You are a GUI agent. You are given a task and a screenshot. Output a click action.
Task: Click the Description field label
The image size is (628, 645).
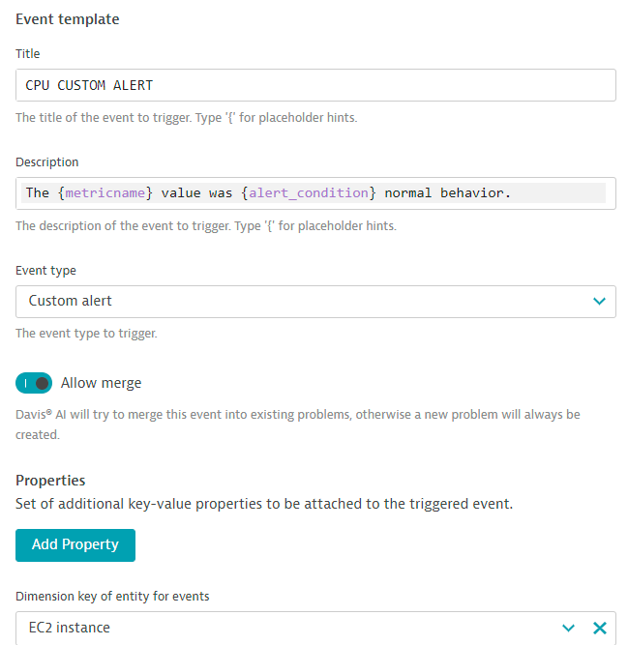[47, 162]
